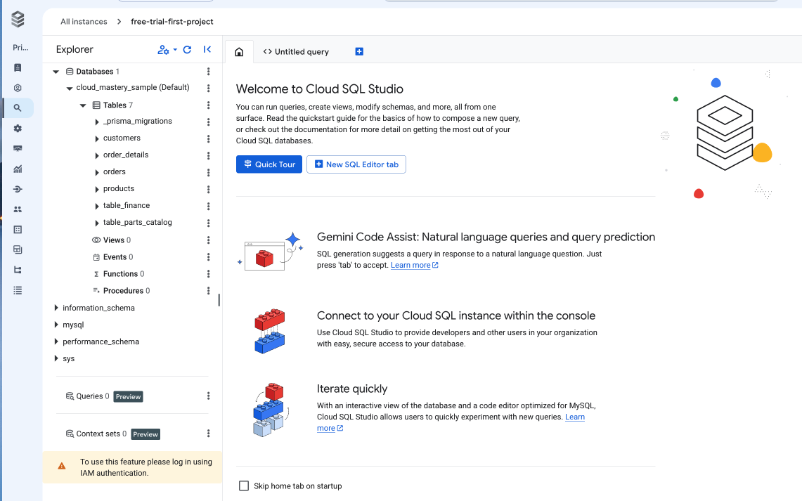Open kebab menu for Procedures row

pyautogui.click(x=208, y=290)
